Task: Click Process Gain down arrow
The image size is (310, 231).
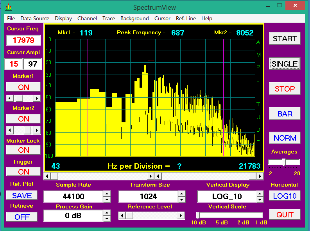Action: 107,218
